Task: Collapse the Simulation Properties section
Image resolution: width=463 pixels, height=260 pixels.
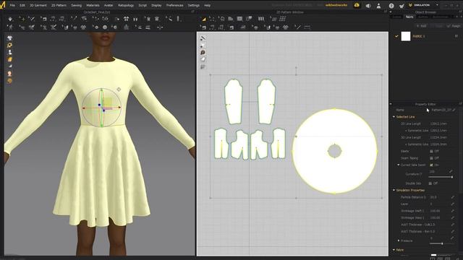Action: pyautogui.click(x=394, y=190)
